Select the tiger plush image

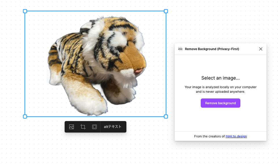point(96,64)
